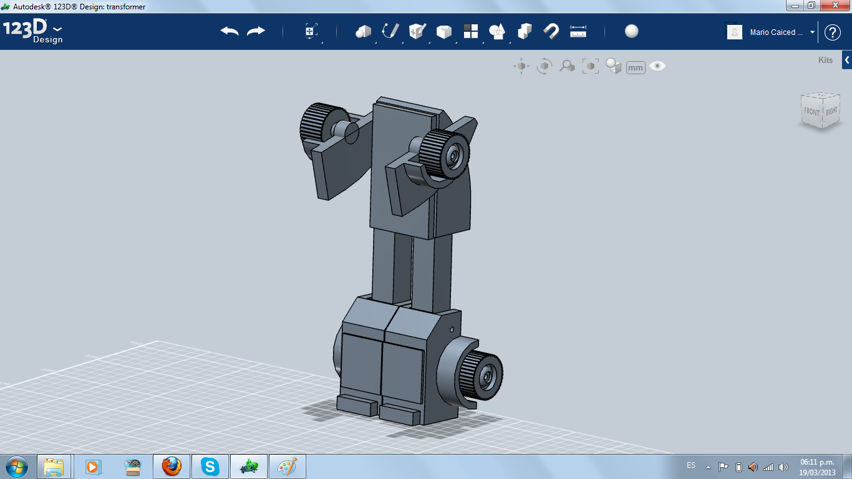Open the Combine tool
852x479 pixels.
pos(525,31)
